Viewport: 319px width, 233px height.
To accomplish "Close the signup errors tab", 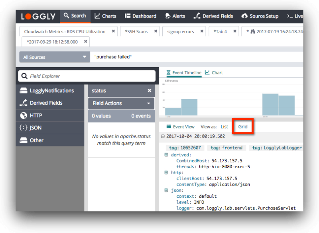I will (201, 31).
